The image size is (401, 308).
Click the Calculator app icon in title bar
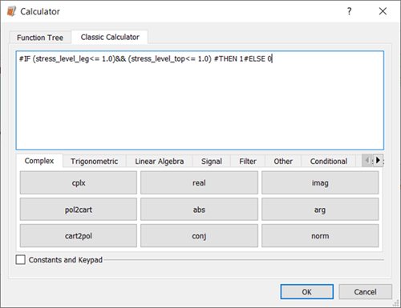(x=11, y=11)
